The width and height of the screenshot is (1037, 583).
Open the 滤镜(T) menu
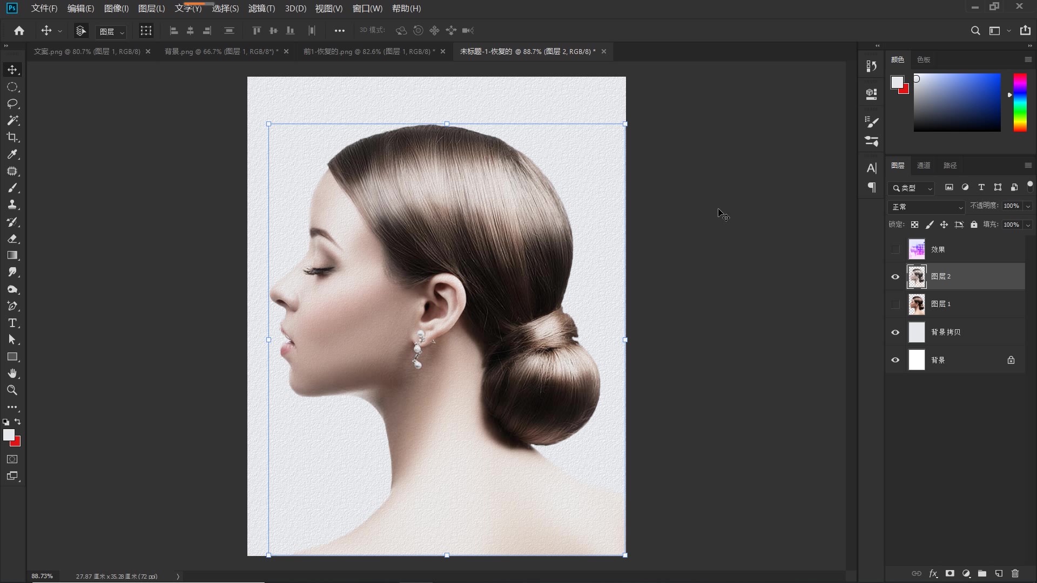pos(261,9)
